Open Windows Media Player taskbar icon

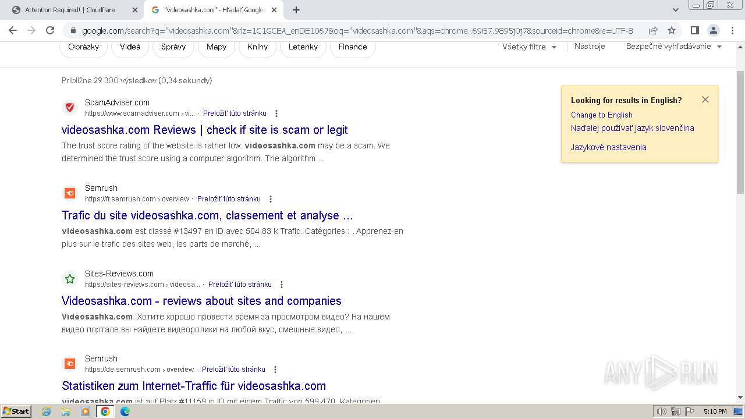(86, 411)
